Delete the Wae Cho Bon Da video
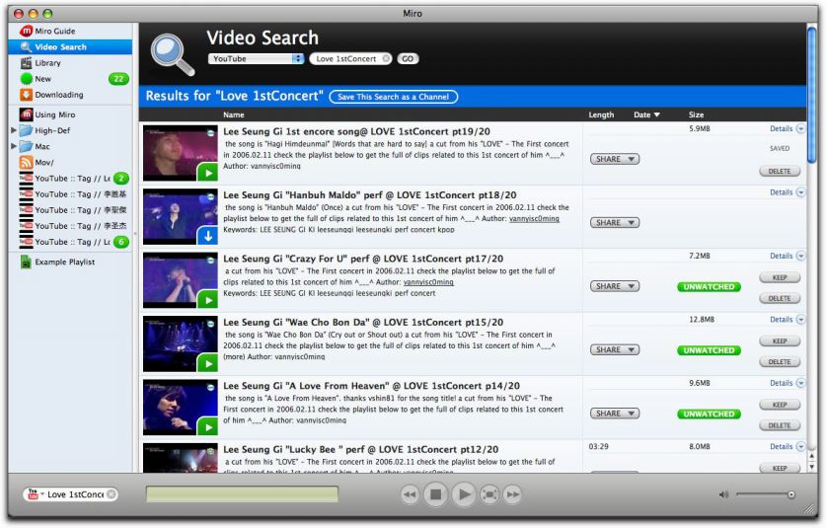Viewport: 826px width, 528px height. pyautogui.click(x=780, y=362)
